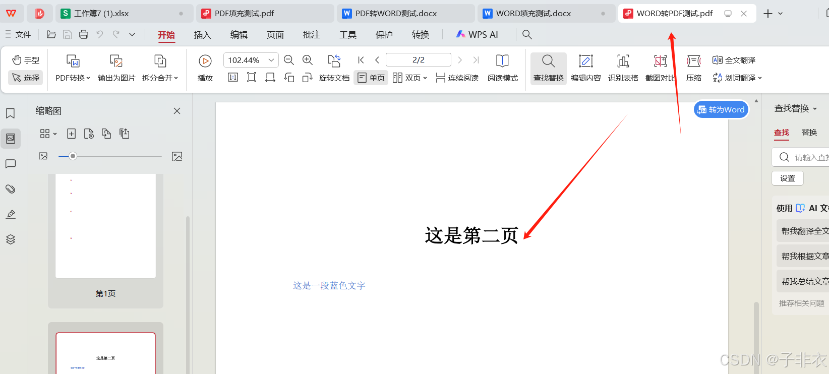Switch to the 编辑 ribbon tab
Screen dimensions: 829x374
239,35
